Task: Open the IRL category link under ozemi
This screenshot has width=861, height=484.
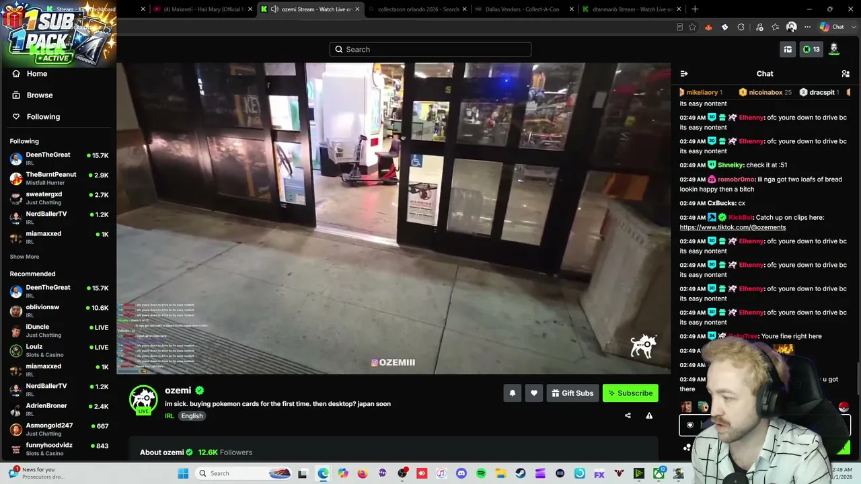Action: coord(170,416)
